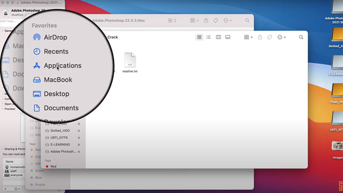Click the Crack window title

tap(113, 37)
